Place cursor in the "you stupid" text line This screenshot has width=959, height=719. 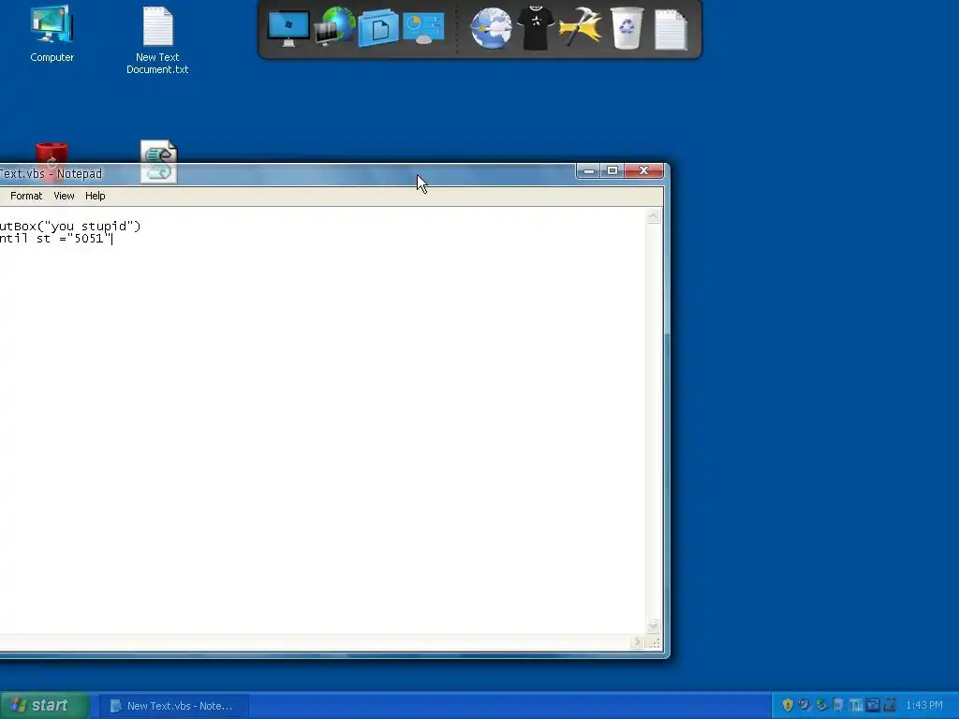point(70,227)
